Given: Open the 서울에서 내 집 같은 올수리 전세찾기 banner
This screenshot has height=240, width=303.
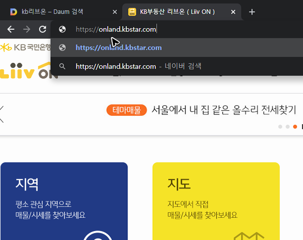Looking at the screenshot, I should 224,110.
